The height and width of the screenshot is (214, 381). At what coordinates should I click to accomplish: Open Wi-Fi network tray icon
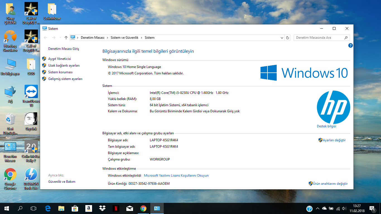[338, 208]
